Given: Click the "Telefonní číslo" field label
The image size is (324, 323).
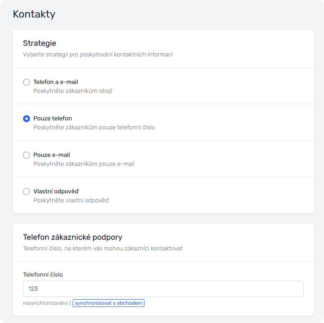Looking at the screenshot, I should click(43, 274).
